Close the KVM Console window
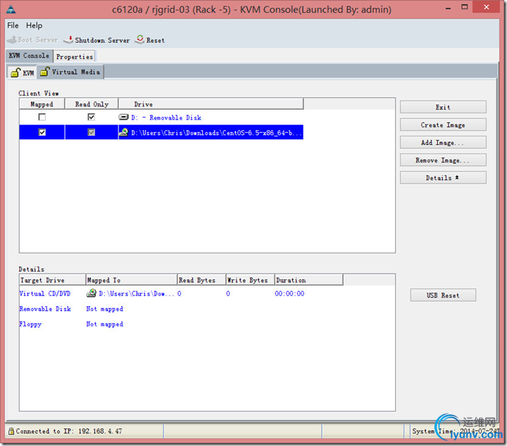 click(x=487, y=7)
